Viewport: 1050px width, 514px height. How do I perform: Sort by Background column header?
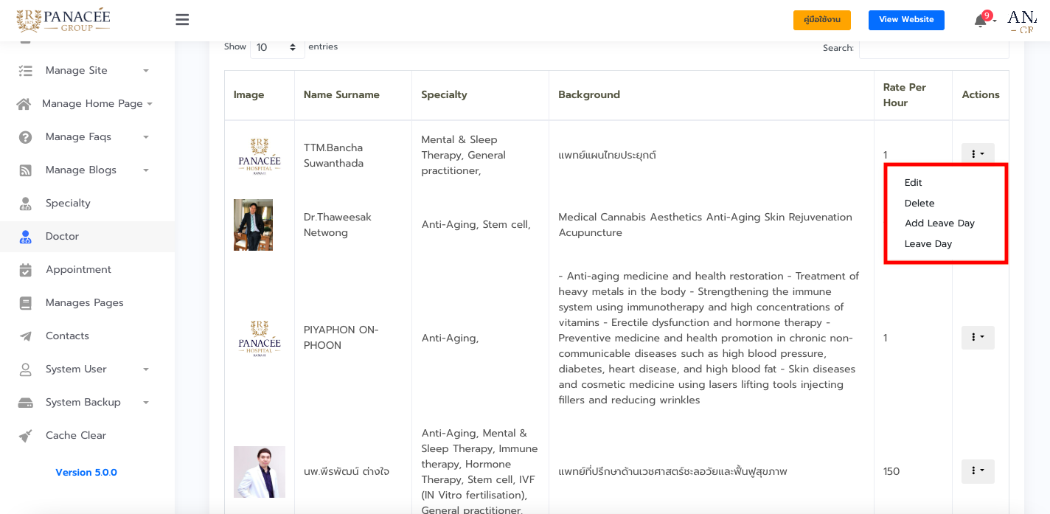[712, 95]
